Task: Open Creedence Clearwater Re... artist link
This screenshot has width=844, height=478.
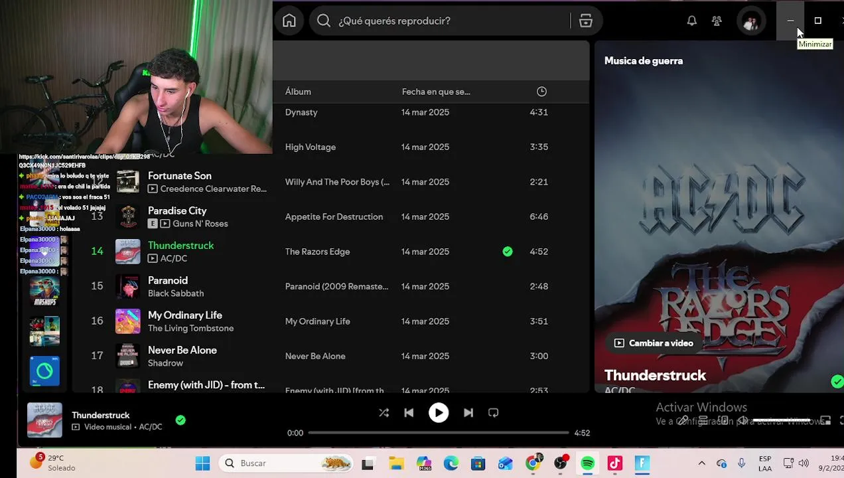Action: click(x=214, y=189)
